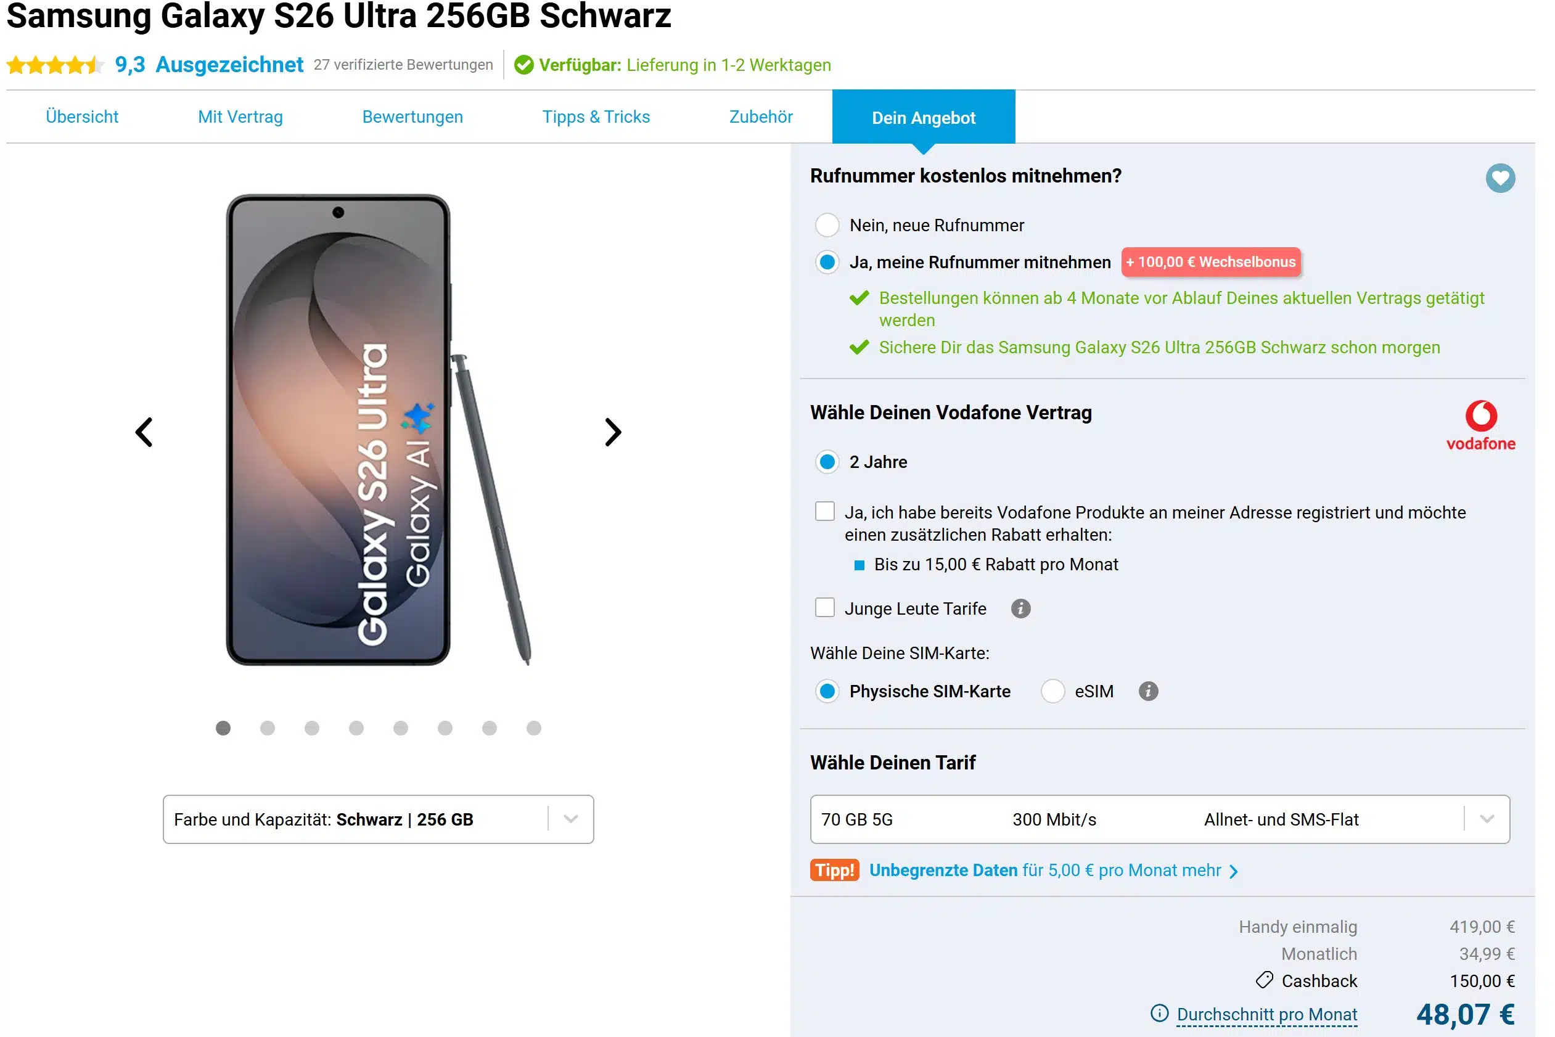Add the phone to favorites via heart icon

[1501, 177]
